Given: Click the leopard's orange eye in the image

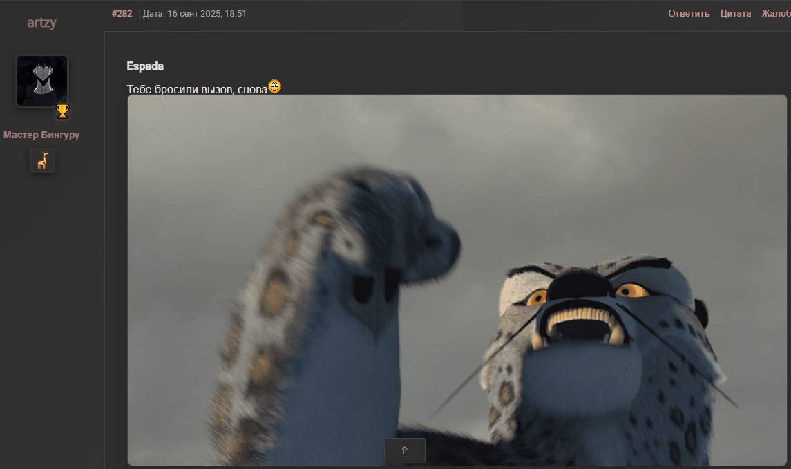Looking at the screenshot, I should (x=631, y=290).
